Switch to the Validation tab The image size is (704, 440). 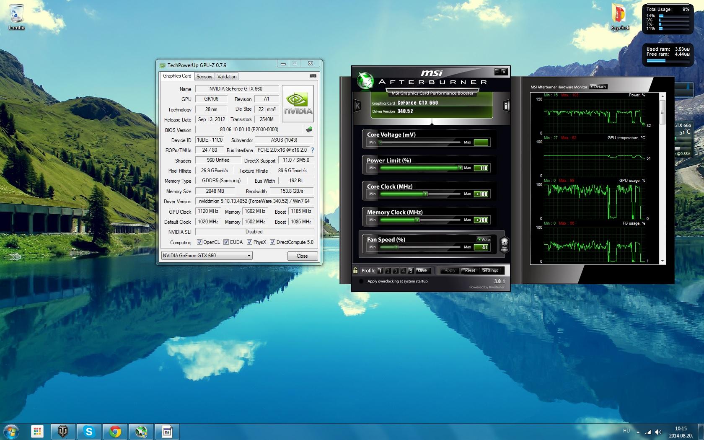tap(227, 77)
